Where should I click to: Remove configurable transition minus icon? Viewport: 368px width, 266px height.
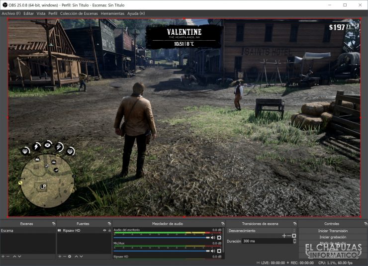[289, 236]
